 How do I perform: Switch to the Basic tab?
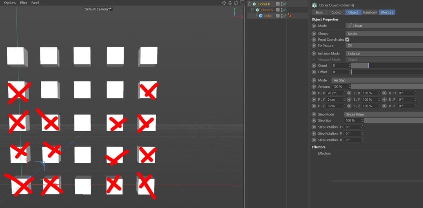click(x=320, y=13)
